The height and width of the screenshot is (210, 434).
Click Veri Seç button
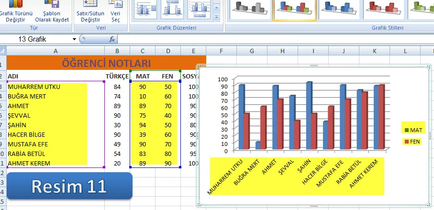pos(116,12)
